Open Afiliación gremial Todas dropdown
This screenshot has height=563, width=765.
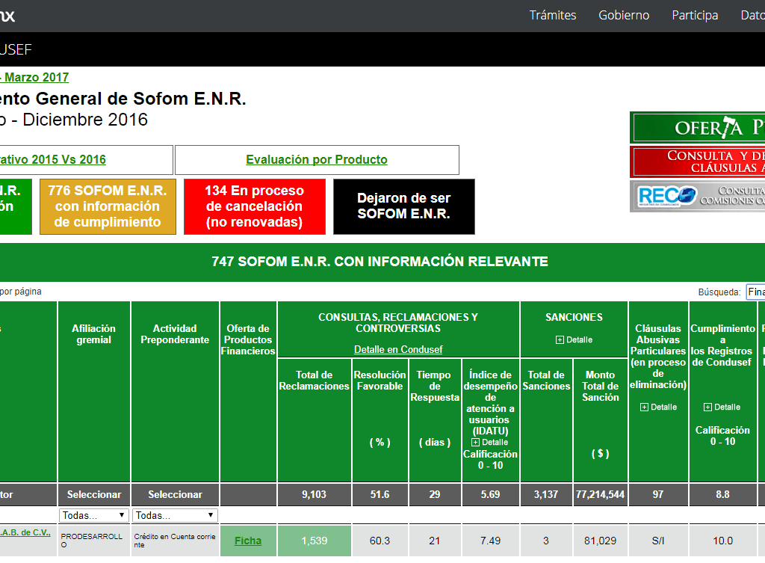(93, 515)
